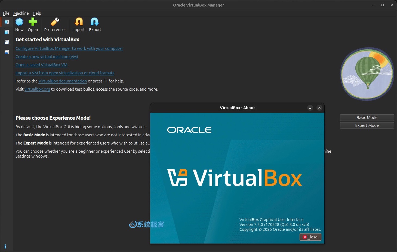Minimize the Oracle VirtualBox Manager window

click(373, 5)
